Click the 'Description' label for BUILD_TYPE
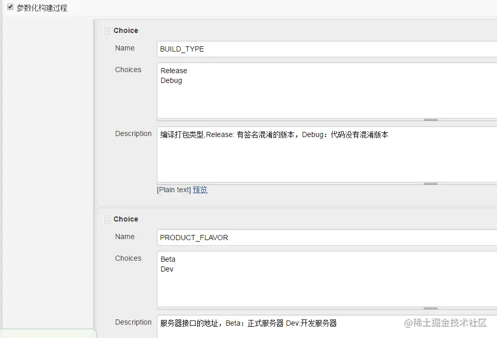Viewport: 497px width, 338px height. pos(133,133)
